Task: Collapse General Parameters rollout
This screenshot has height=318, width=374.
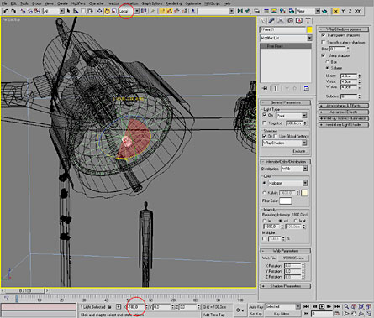Action: 285,102
